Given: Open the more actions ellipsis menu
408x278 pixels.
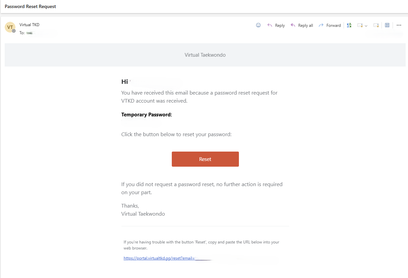Looking at the screenshot, I should point(399,25).
